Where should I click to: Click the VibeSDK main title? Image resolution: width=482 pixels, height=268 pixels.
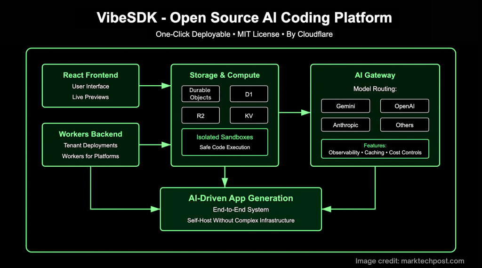[244, 18]
